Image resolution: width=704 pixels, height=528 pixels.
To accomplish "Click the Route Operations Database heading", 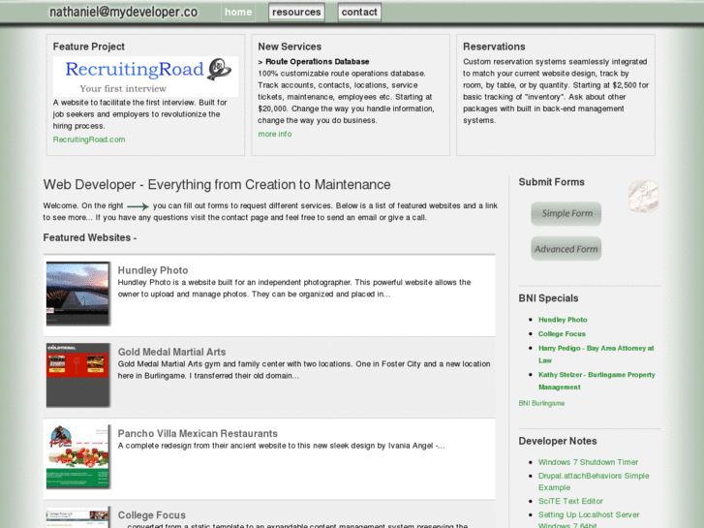I will click(317, 62).
